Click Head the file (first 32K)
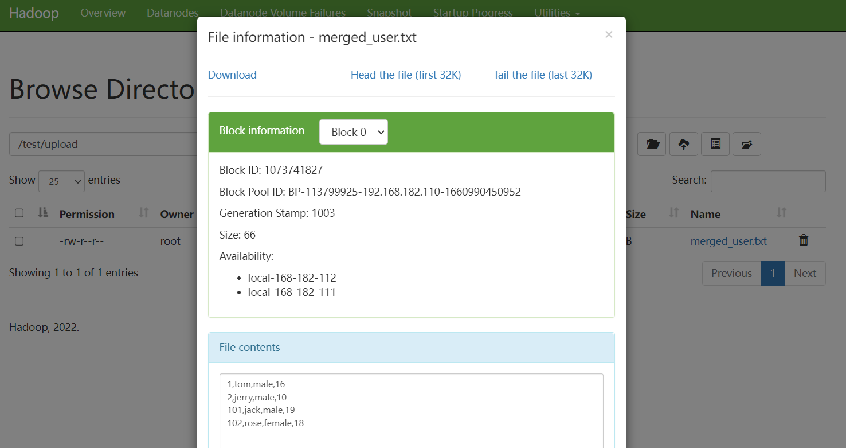The height and width of the screenshot is (448, 846). [x=406, y=75]
